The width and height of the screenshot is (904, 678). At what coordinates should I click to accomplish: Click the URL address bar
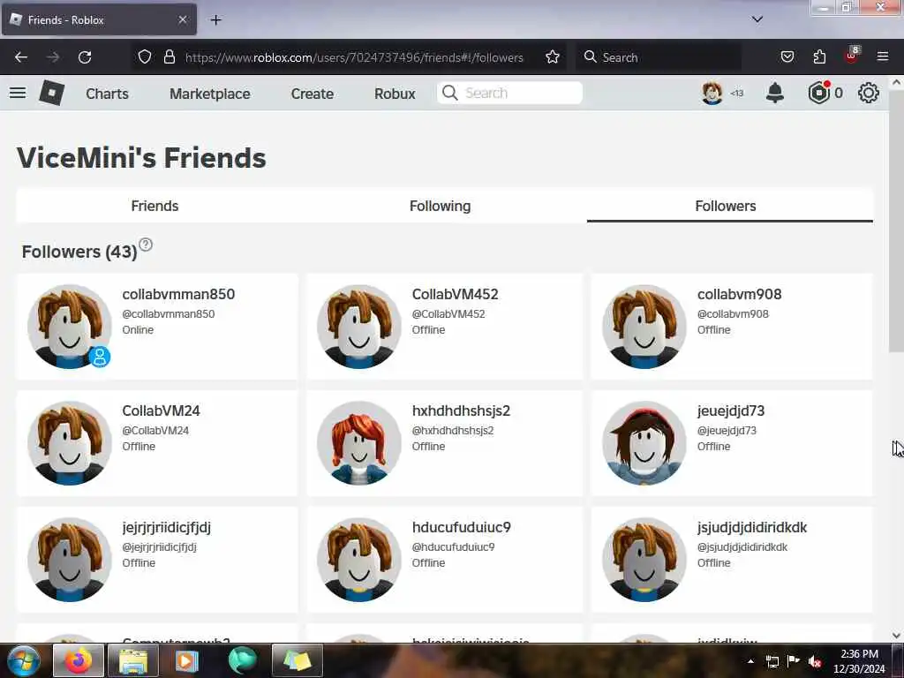(x=354, y=57)
